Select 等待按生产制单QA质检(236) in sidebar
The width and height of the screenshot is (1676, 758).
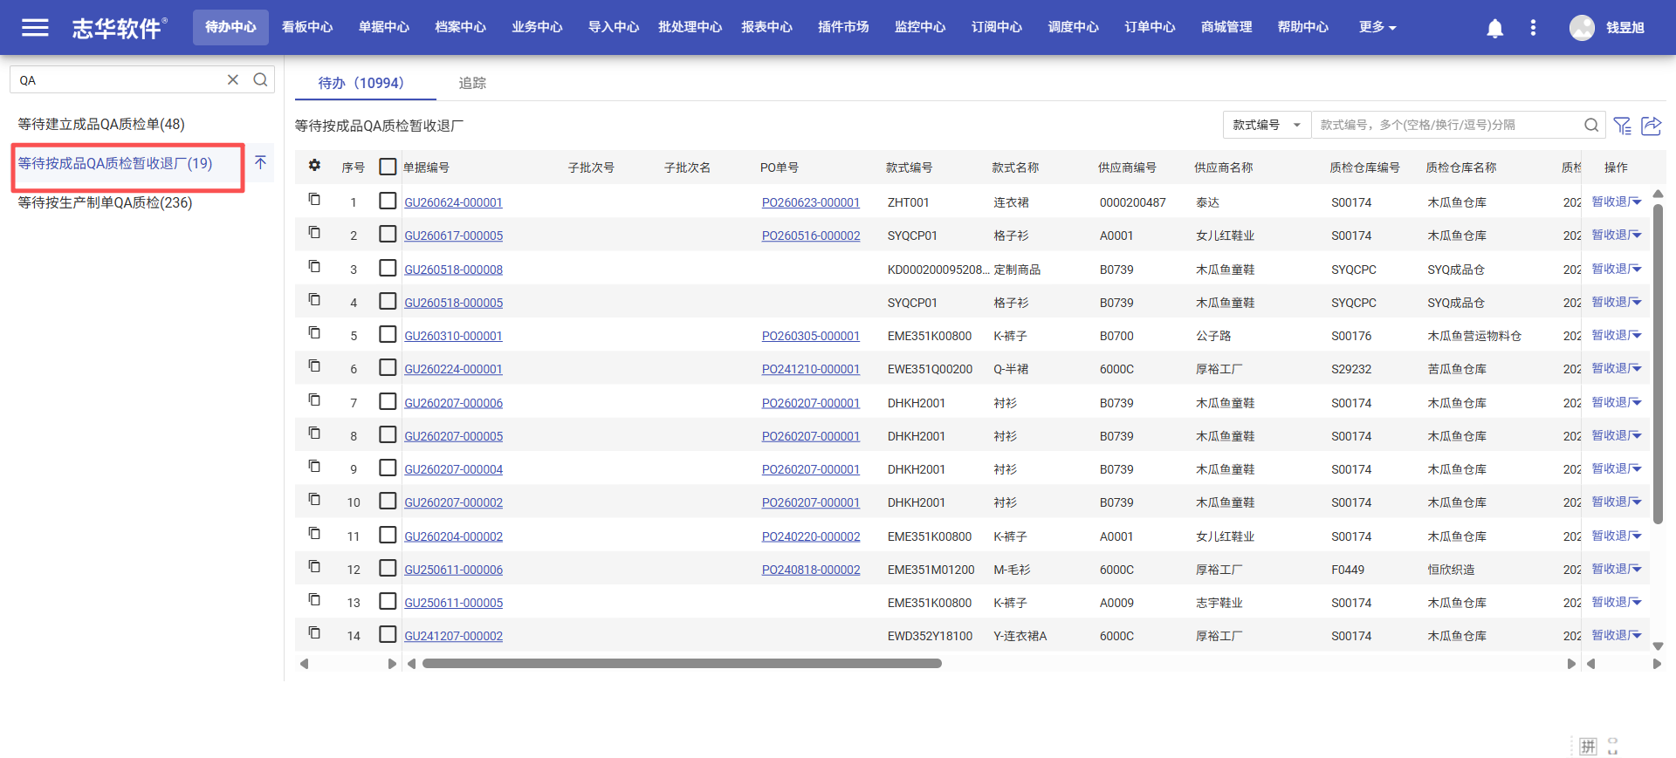pos(105,202)
